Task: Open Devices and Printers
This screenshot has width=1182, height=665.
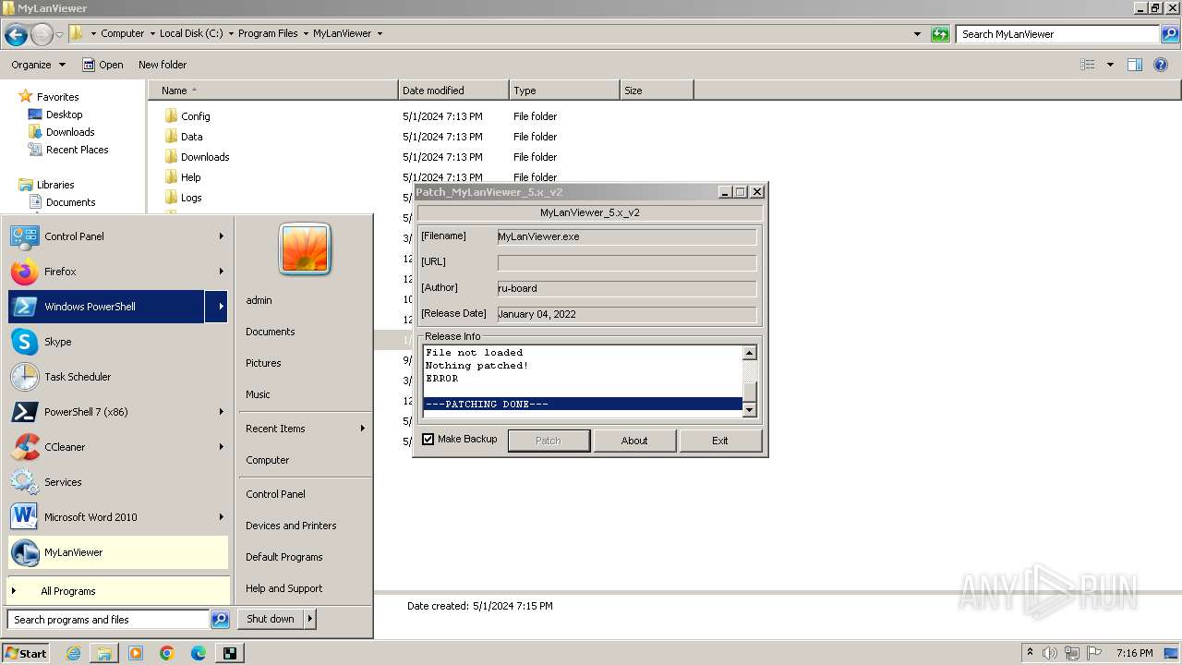Action: (291, 526)
